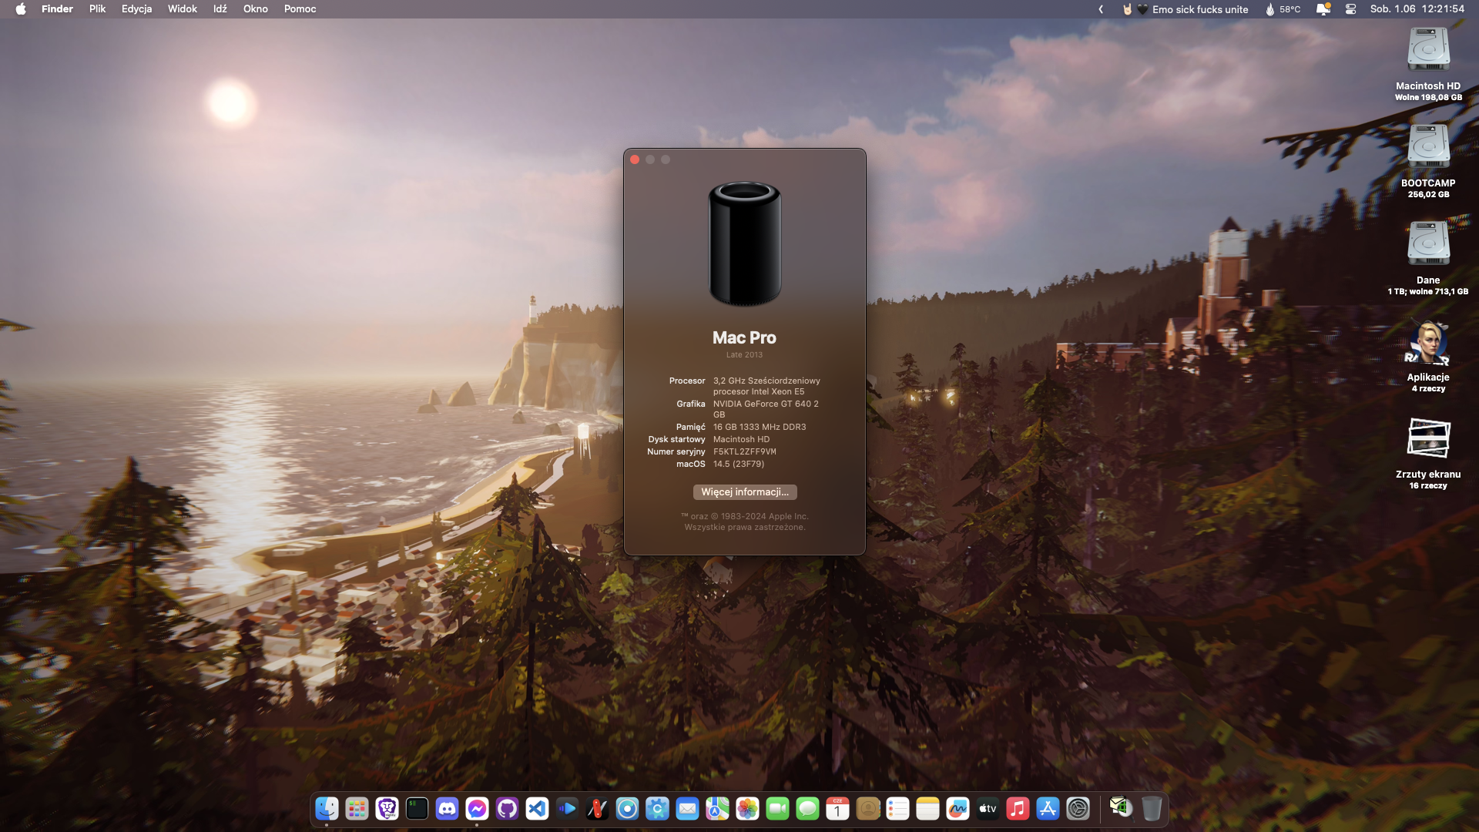Screen dimensions: 1479x832
Task: Open the Pomoc menu
Action: pyautogui.click(x=300, y=9)
